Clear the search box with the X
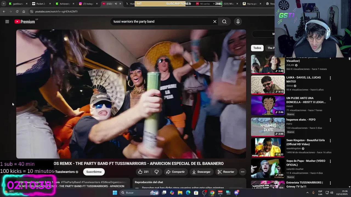The image size is (351, 197). (x=215, y=22)
